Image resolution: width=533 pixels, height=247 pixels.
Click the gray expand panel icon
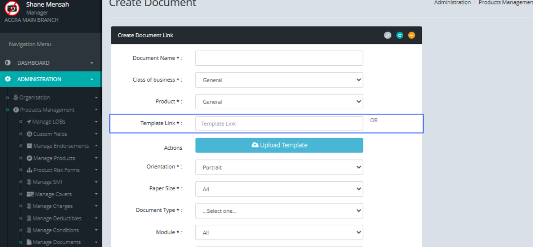[387, 36]
